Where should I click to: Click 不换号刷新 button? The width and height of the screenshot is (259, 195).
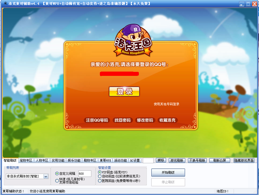[x=197, y=161]
